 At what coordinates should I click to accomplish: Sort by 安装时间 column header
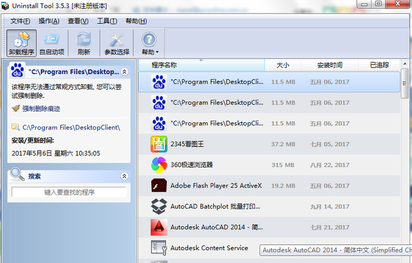point(329,65)
